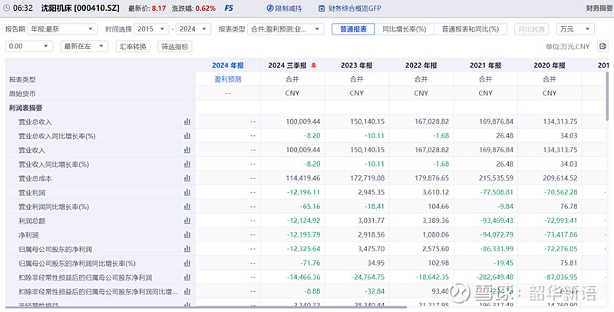
Task: Click the horizontal scrollbar at table bottom
Action: (x=206, y=308)
